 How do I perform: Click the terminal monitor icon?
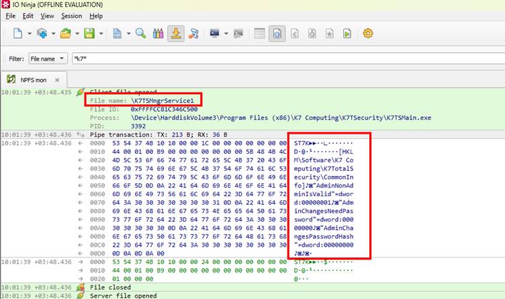pos(214,34)
